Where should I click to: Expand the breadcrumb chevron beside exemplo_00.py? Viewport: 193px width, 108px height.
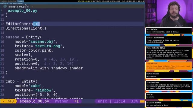coord(2,10)
